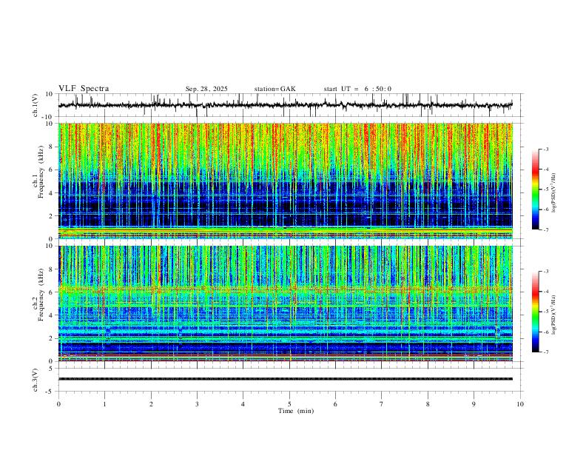The width and height of the screenshot is (586, 453).
Task: Click inside the ch.2 spectrogram panel
Action: 286,303
